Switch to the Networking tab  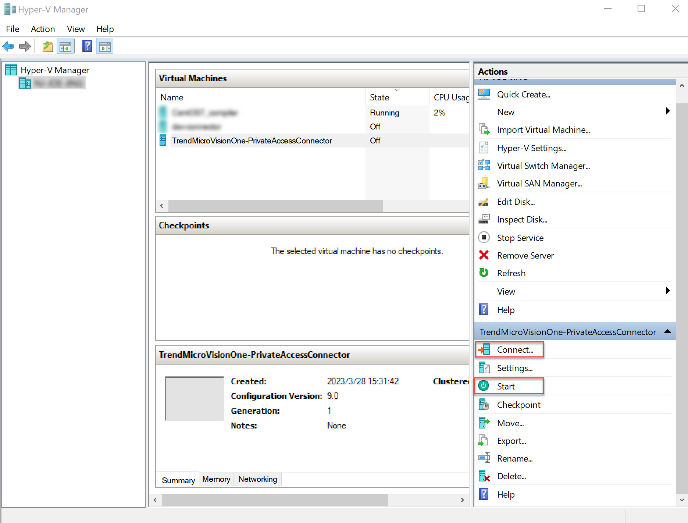pyautogui.click(x=257, y=479)
